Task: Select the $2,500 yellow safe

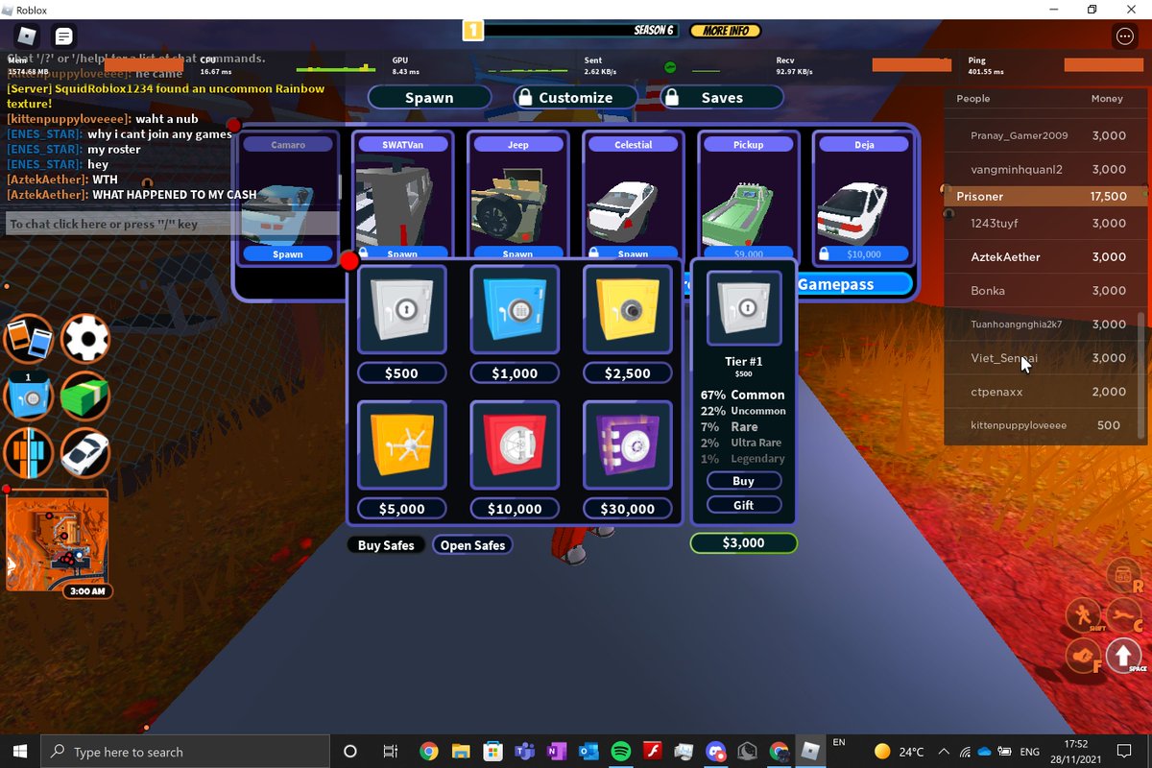Action: click(628, 310)
